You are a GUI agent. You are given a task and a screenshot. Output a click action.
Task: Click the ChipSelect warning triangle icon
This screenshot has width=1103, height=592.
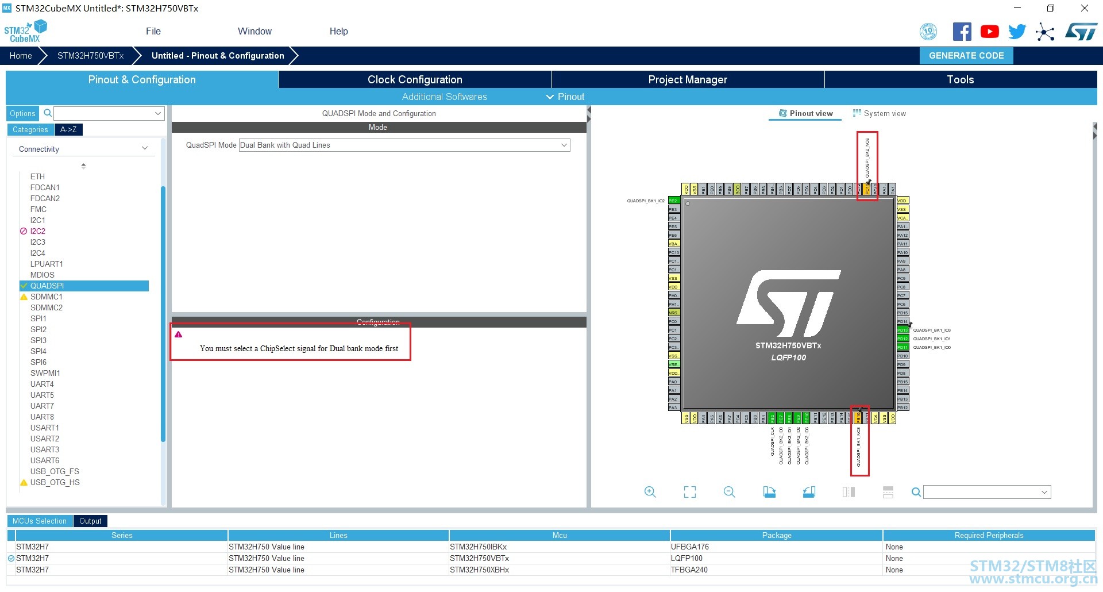(x=179, y=335)
